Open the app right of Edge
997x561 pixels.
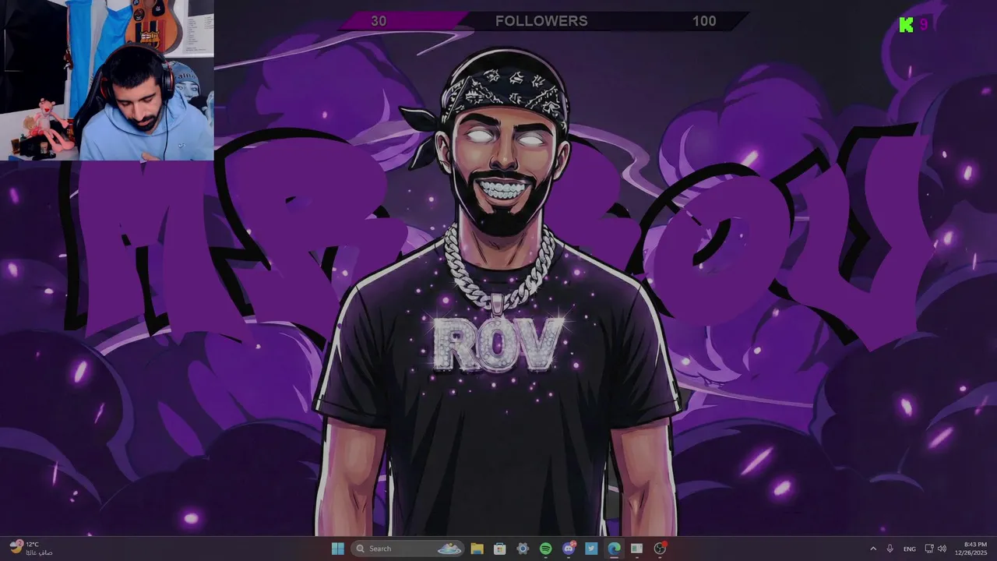636,549
